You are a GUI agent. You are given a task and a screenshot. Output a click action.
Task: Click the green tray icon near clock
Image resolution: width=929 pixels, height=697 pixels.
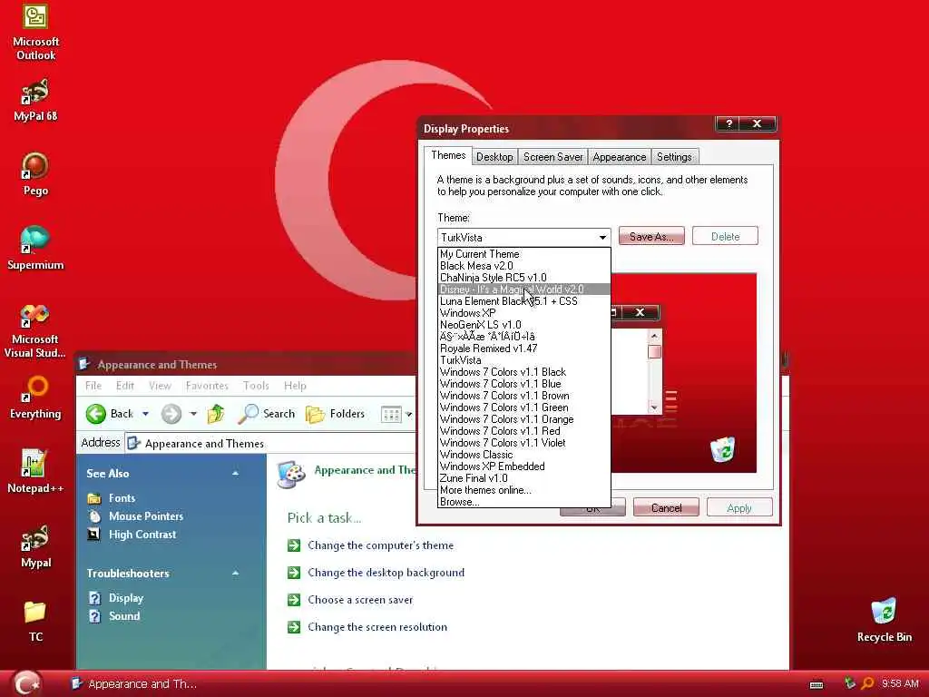pos(849,683)
